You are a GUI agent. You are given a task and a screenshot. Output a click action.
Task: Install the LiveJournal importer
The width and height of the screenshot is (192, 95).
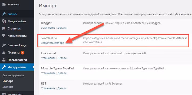(48, 58)
